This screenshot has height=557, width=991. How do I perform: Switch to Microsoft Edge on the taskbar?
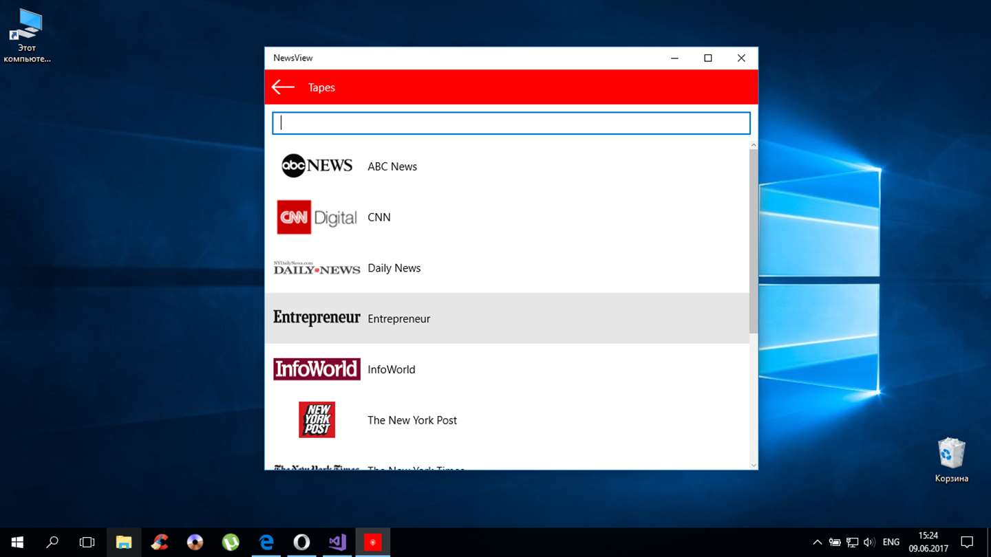coord(266,543)
